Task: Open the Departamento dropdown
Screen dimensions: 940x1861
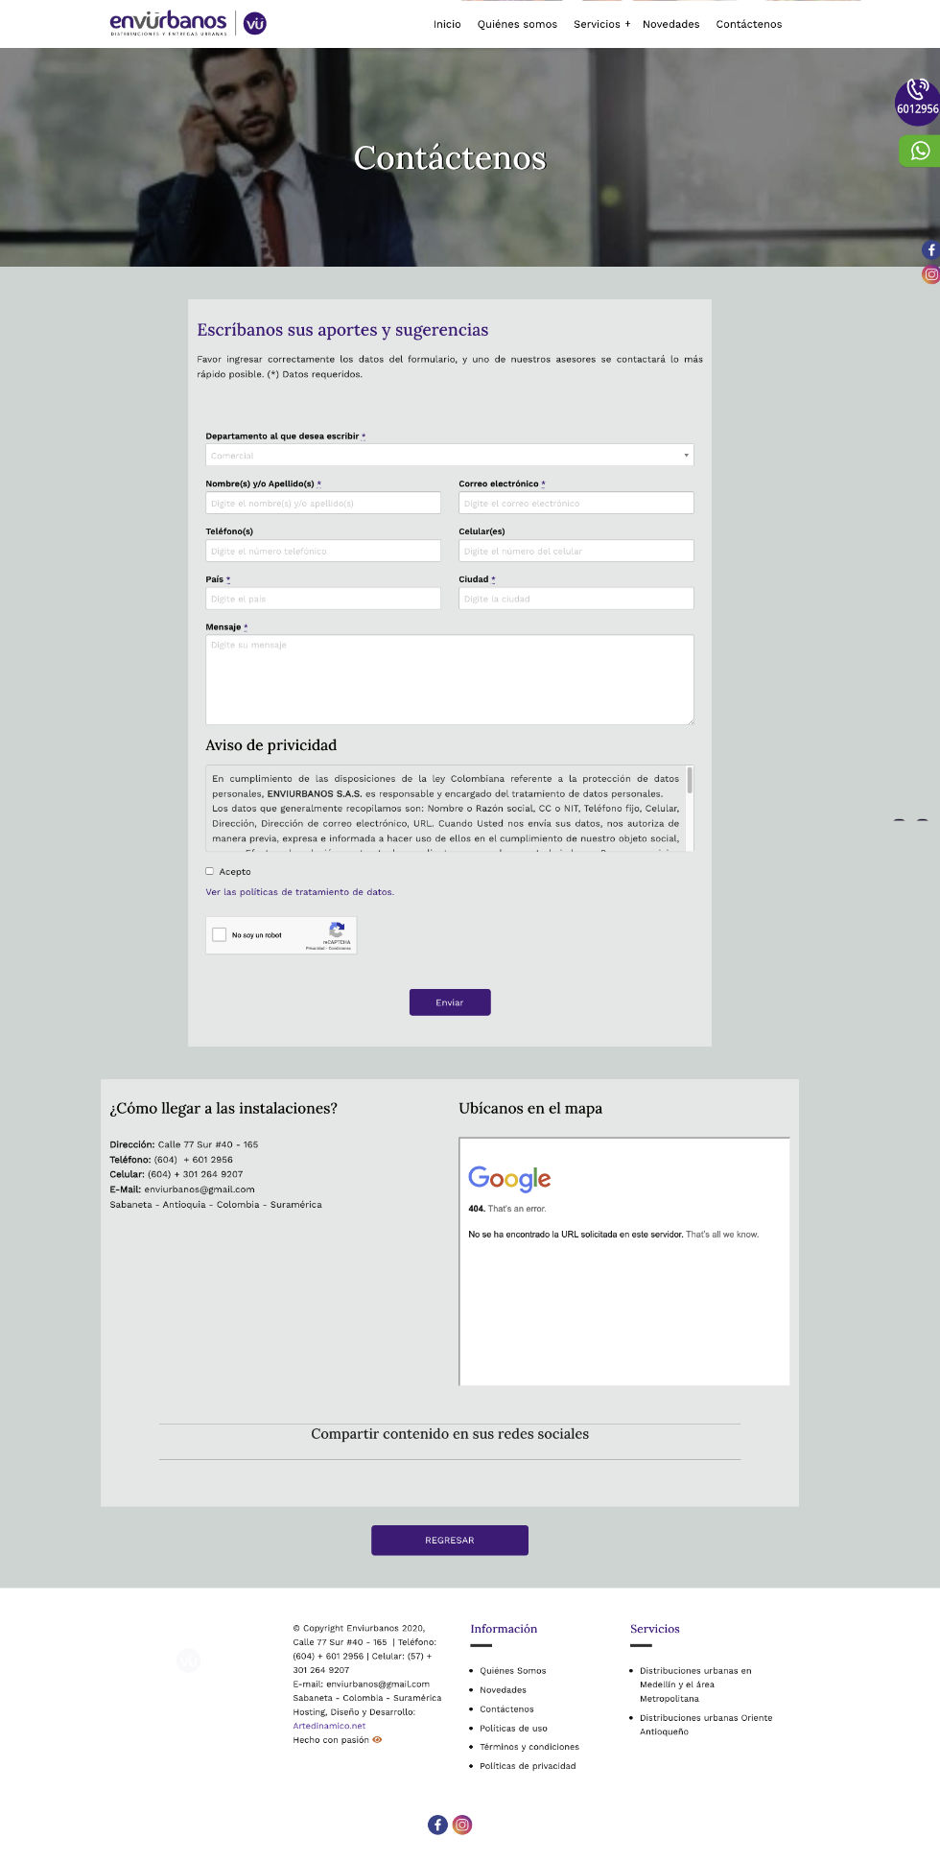Action: tap(449, 455)
